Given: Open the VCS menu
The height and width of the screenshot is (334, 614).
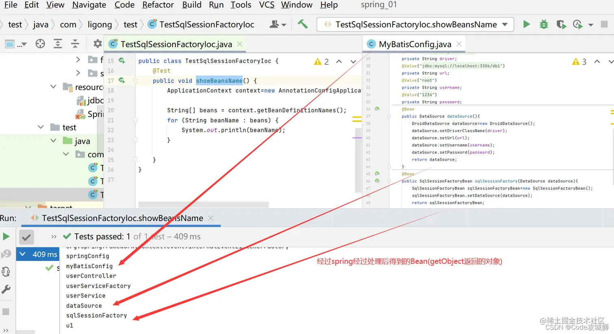Looking at the screenshot, I should point(267,5).
